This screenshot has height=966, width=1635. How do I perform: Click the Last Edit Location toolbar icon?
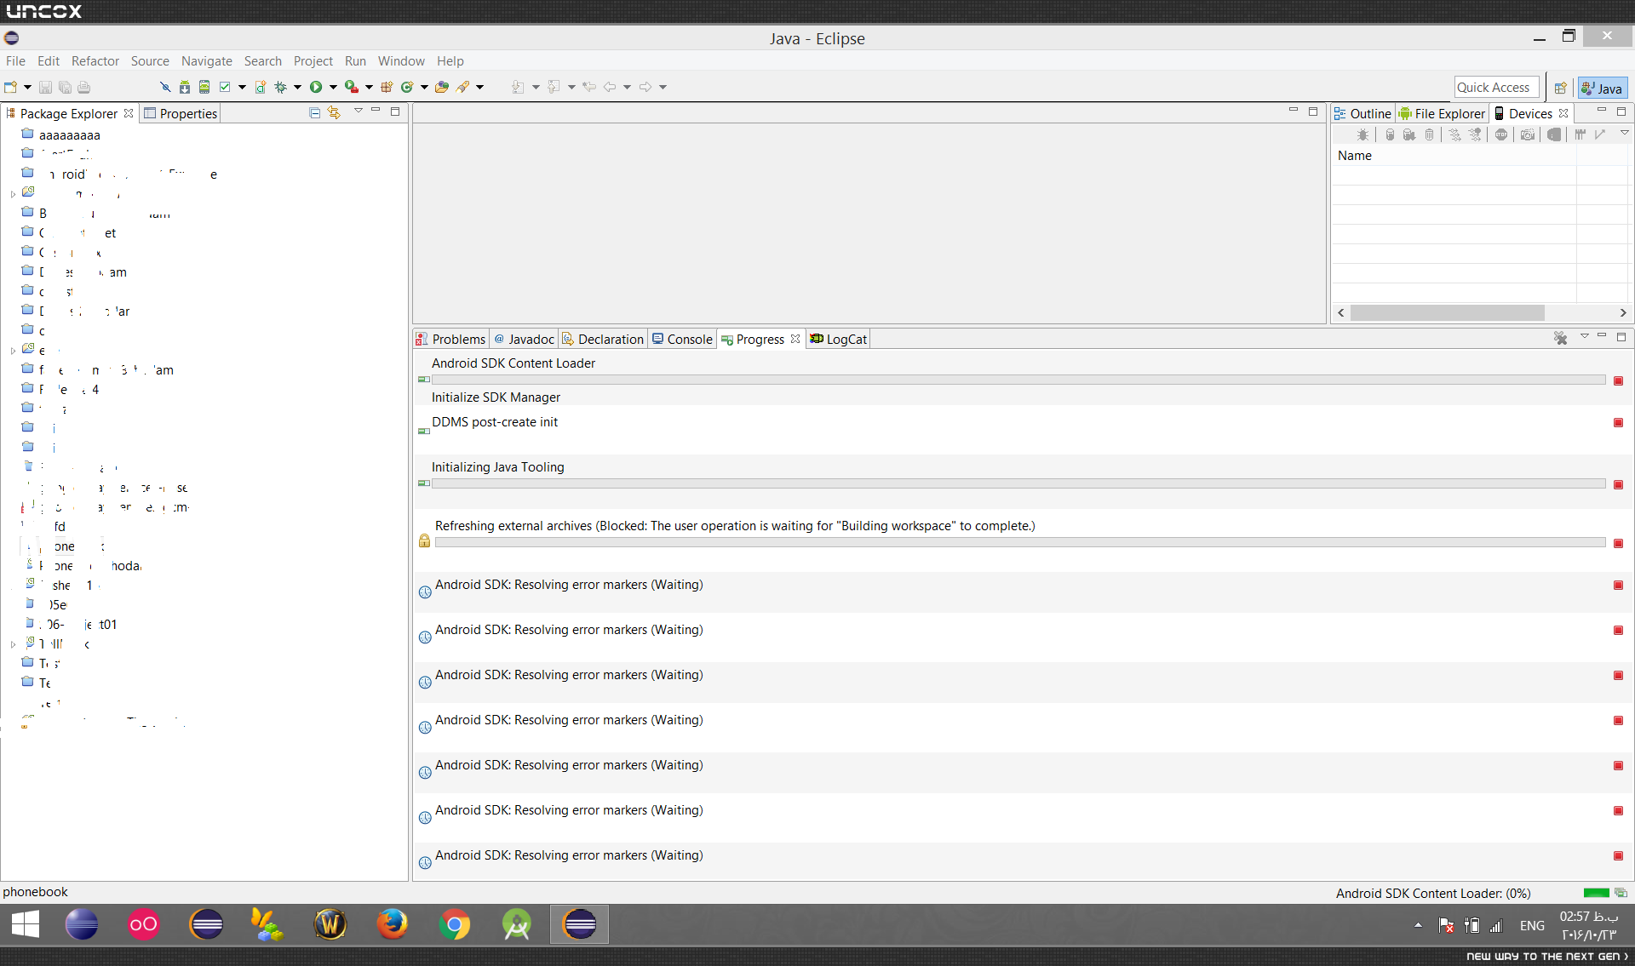tap(589, 87)
